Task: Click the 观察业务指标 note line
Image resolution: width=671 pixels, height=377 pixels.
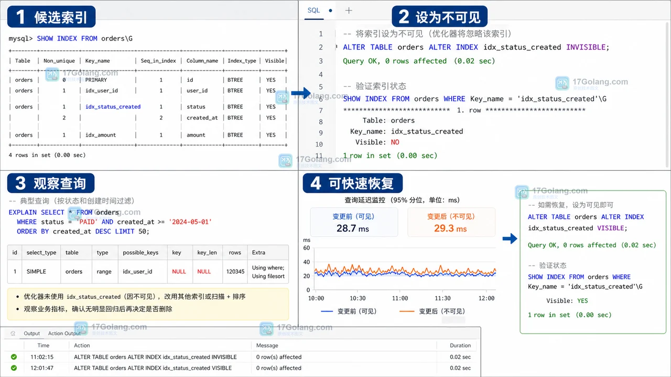Action: tap(98, 309)
